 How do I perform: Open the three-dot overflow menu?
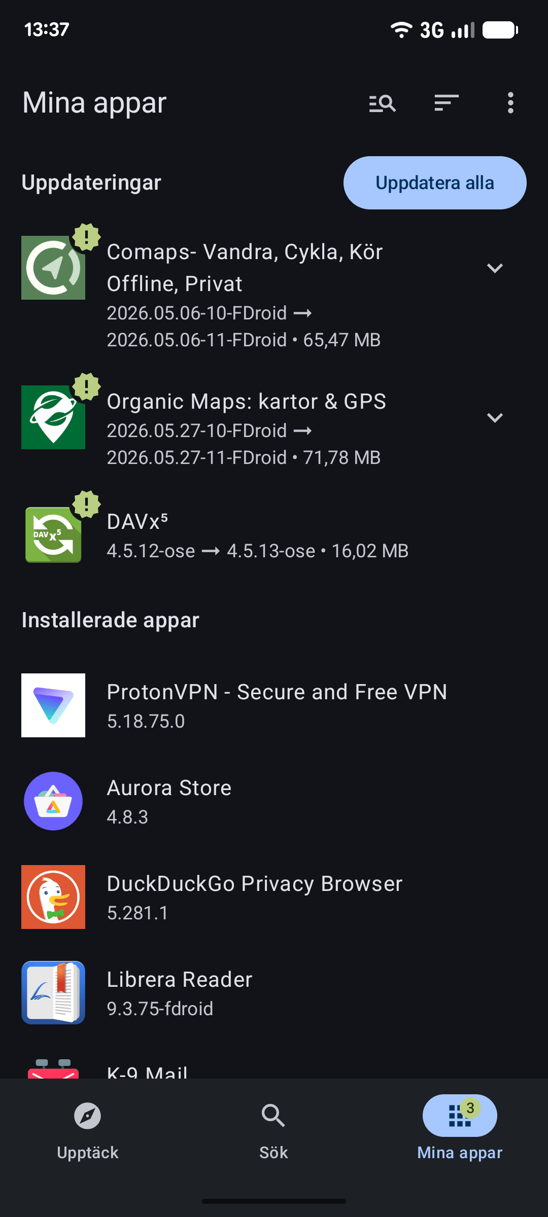pos(510,103)
